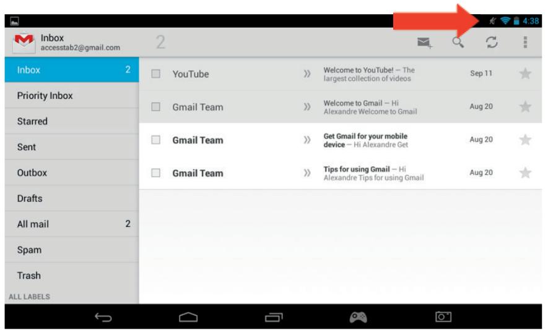Tap the YouTube sender name
The width and height of the screenshot is (548, 330).
click(x=191, y=74)
